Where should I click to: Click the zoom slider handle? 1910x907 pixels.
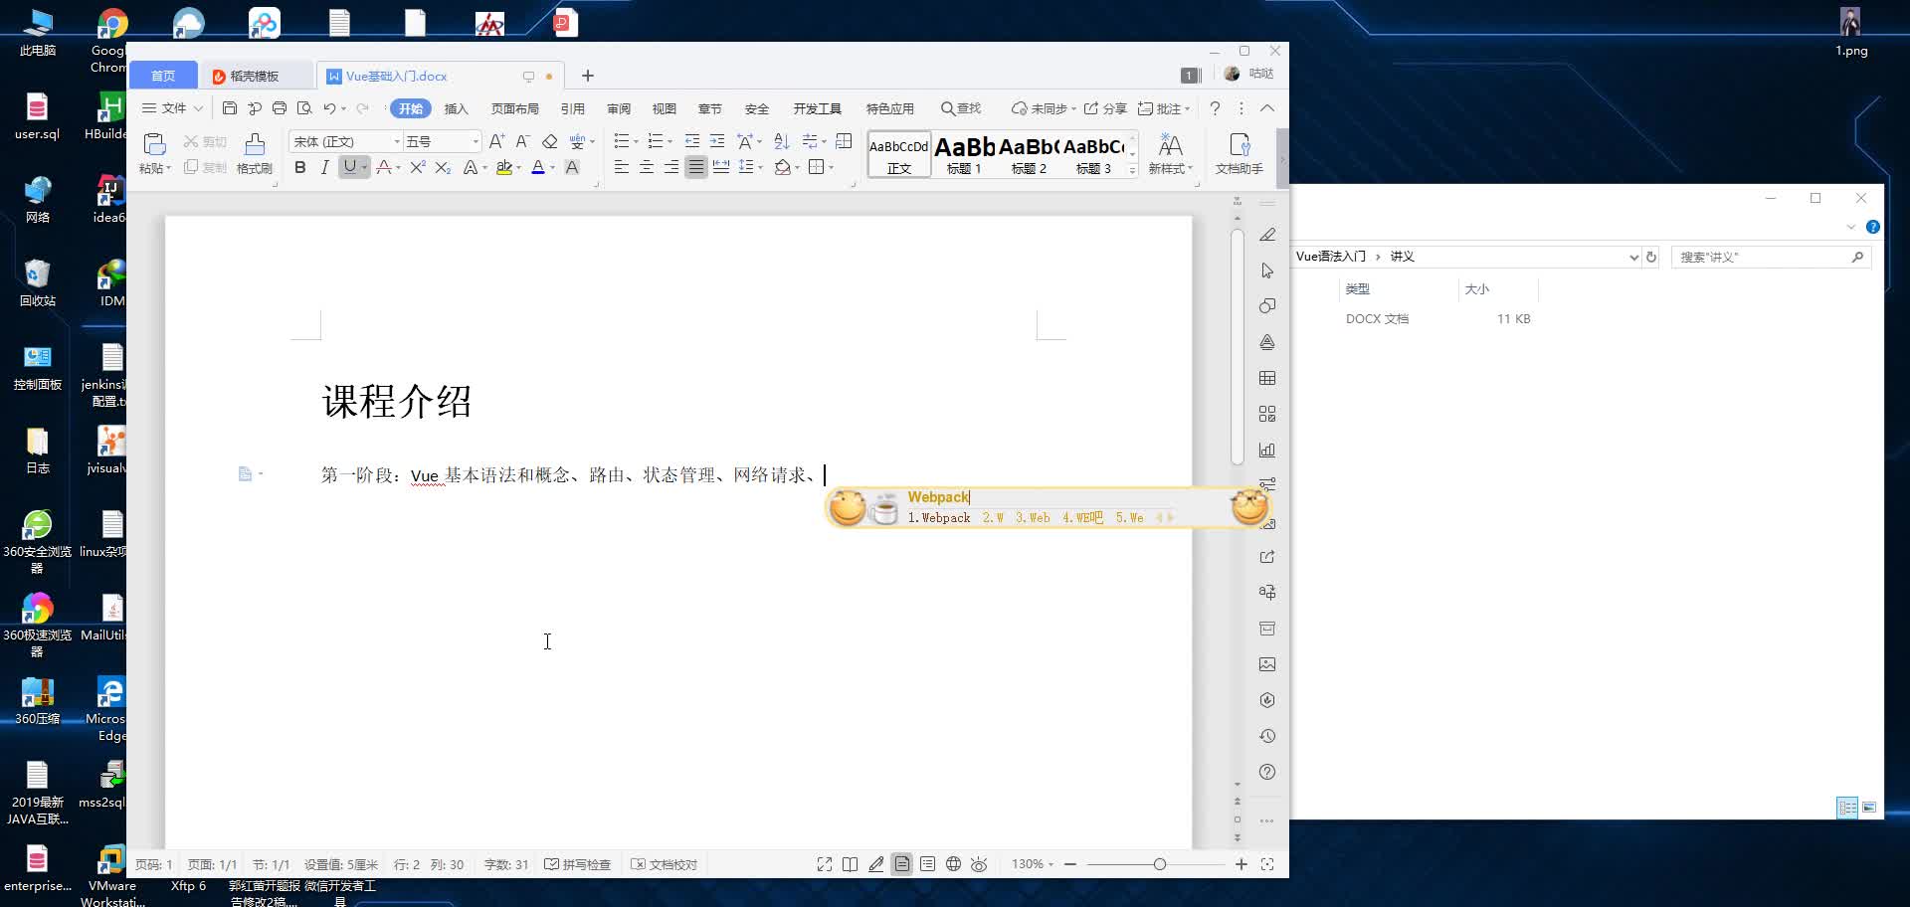coord(1159,864)
